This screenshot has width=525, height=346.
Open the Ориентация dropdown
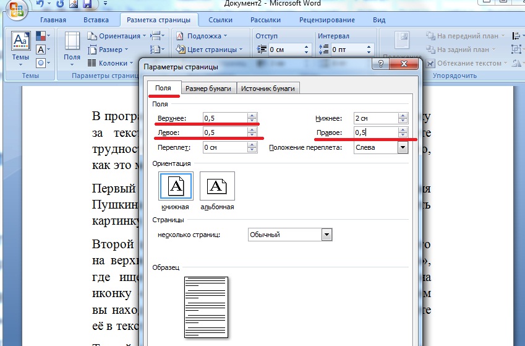click(x=117, y=36)
